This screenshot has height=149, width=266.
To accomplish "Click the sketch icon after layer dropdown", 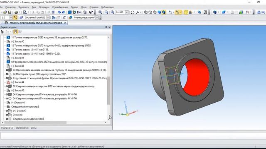I will (54, 17).
